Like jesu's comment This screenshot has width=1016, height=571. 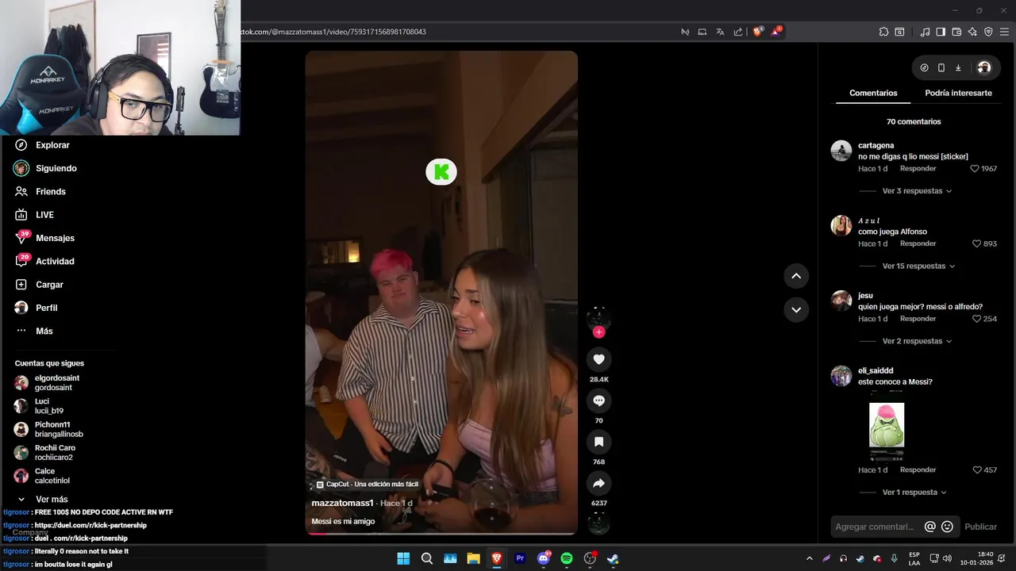(x=976, y=319)
